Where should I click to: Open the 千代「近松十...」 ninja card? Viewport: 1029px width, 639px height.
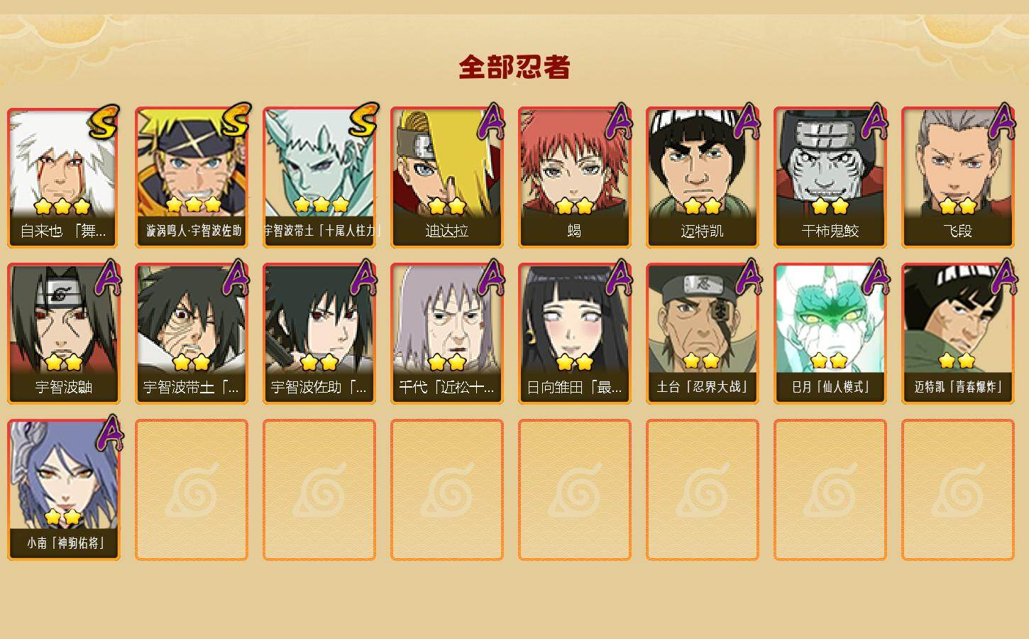[447, 334]
